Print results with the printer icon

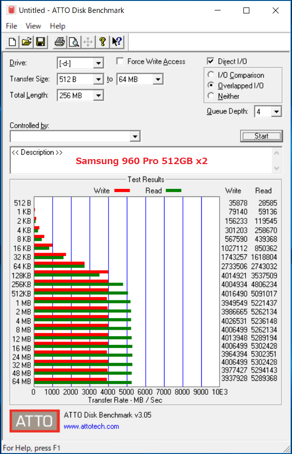(59, 42)
